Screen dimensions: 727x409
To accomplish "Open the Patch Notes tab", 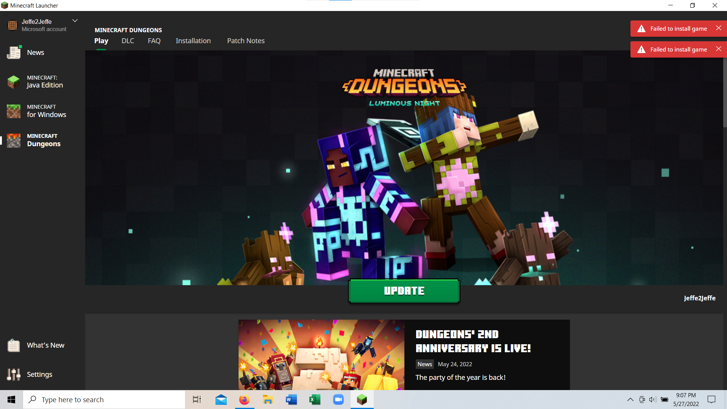I will coord(246,41).
